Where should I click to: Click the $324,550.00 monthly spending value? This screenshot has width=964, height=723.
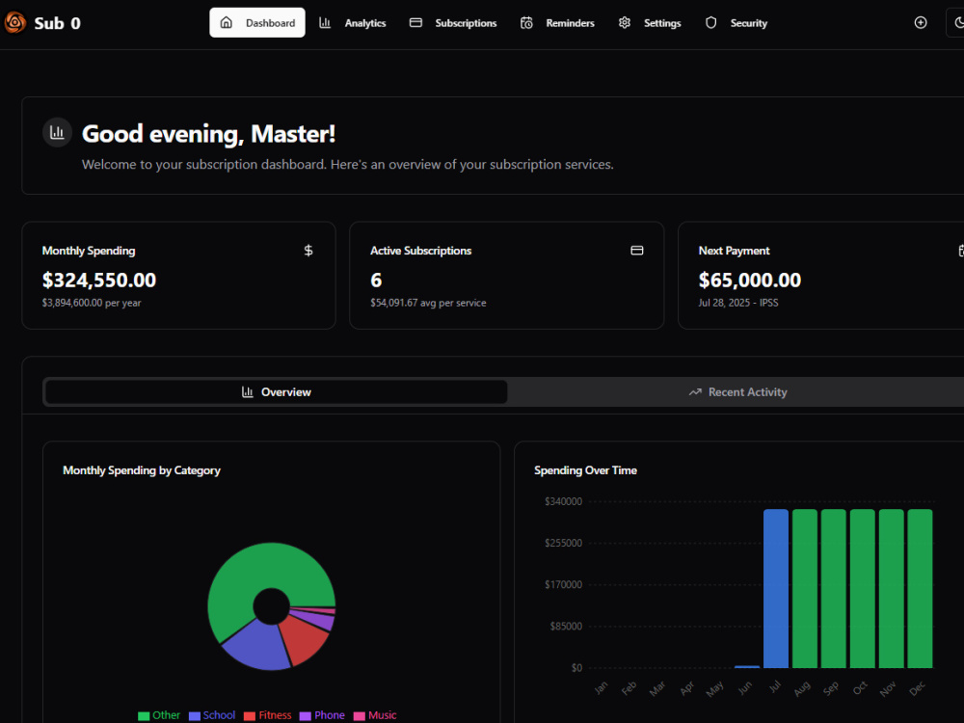(99, 281)
